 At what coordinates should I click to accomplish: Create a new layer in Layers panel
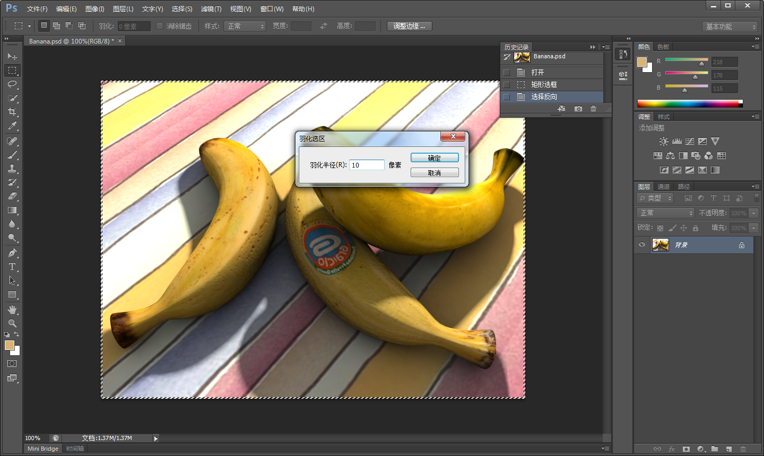pos(729,449)
